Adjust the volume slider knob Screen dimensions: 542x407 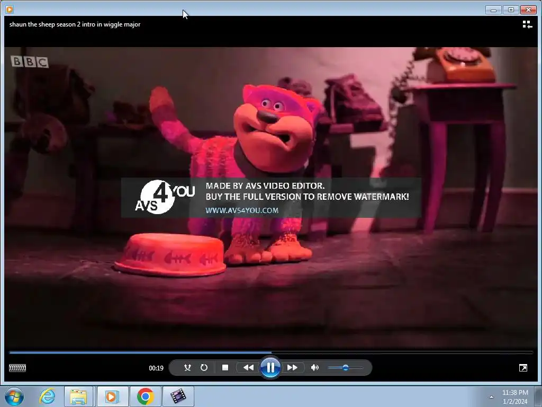point(345,368)
